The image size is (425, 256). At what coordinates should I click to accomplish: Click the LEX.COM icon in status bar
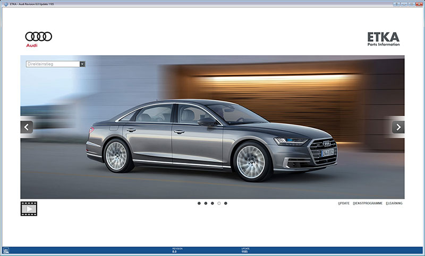pyautogui.click(x=6, y=251)
